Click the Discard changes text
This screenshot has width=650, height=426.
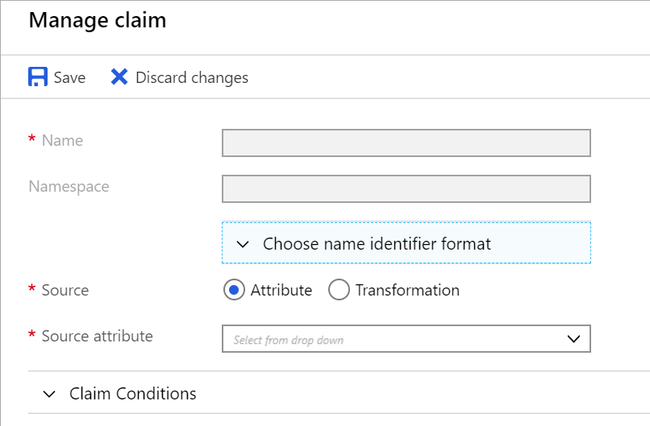192,77
